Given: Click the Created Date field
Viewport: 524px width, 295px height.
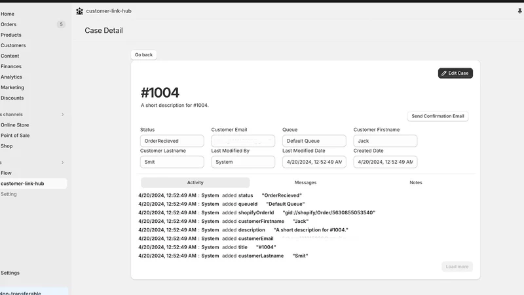Looking at the screenshot, I should tap(385, 162).
